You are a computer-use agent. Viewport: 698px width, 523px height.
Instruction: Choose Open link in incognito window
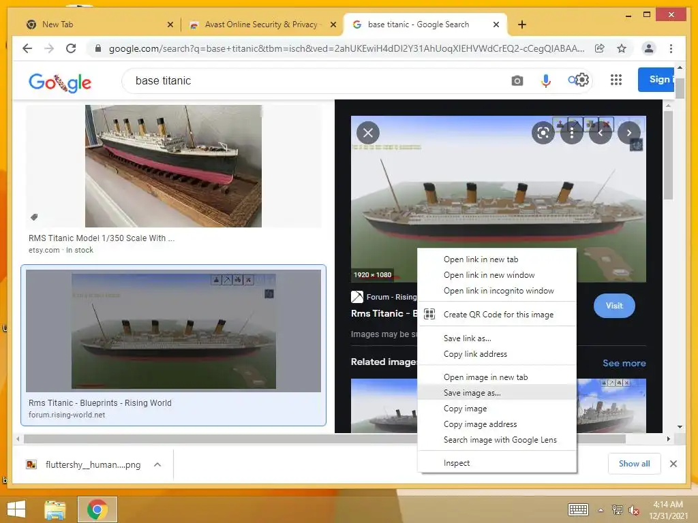(x=497, y=290)
